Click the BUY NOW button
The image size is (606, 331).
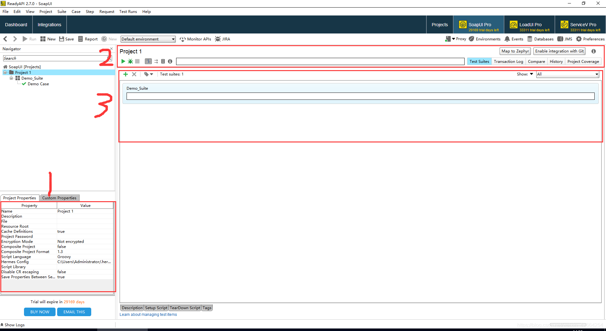(x=40, y=312)
